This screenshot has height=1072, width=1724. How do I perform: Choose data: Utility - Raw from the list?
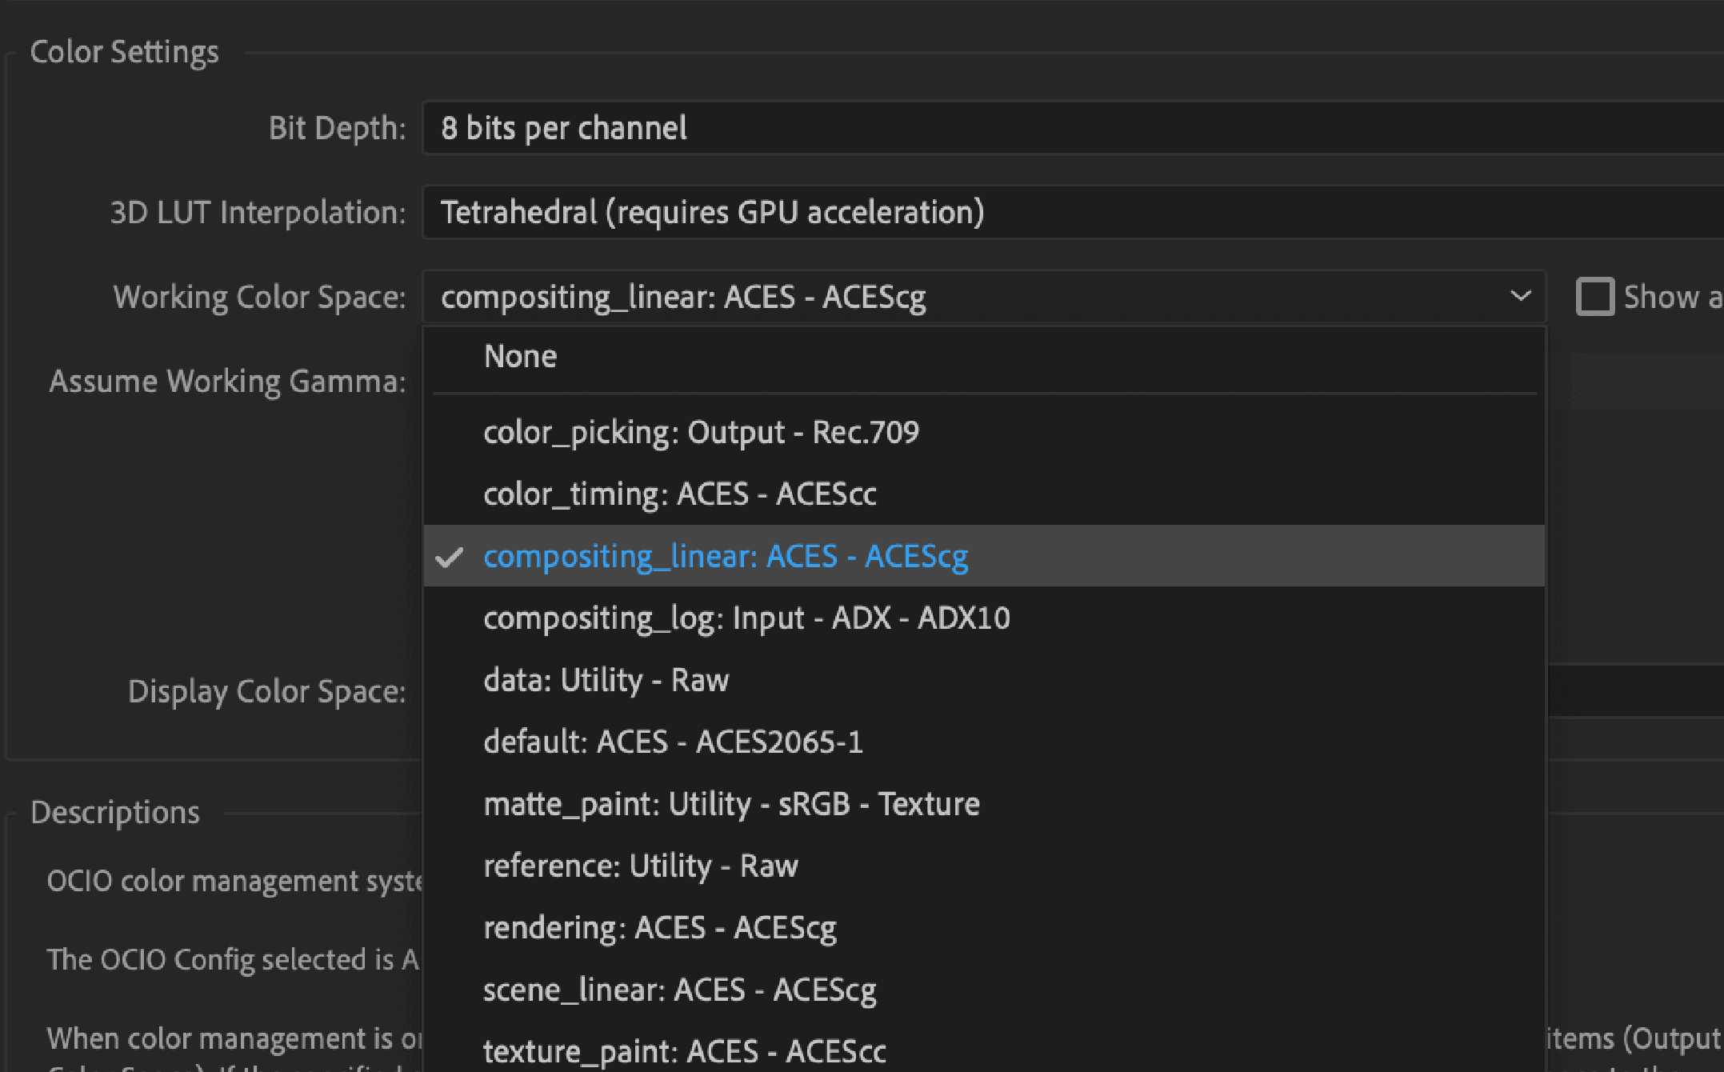[606, 679]
